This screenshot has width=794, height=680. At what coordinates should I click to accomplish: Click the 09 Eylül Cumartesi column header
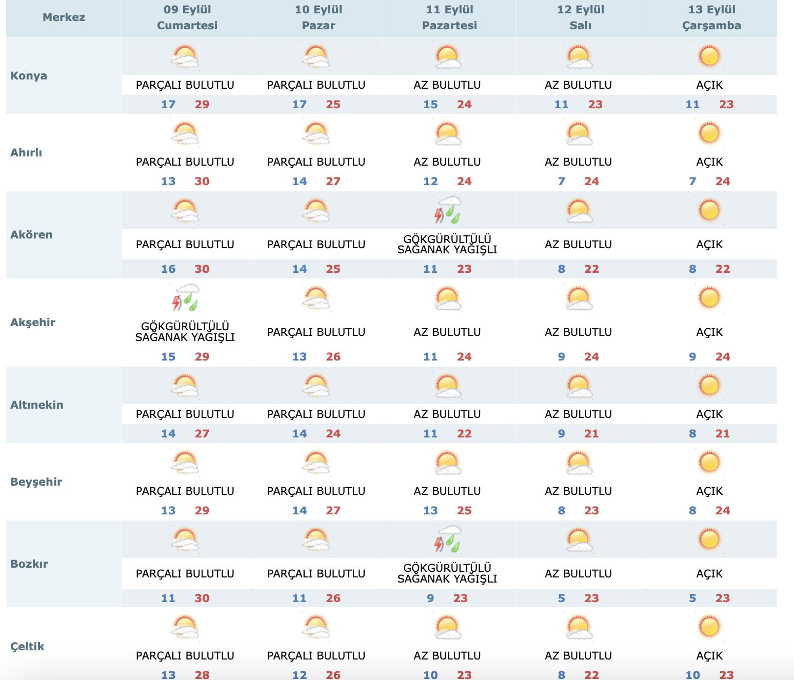point(187,17)
